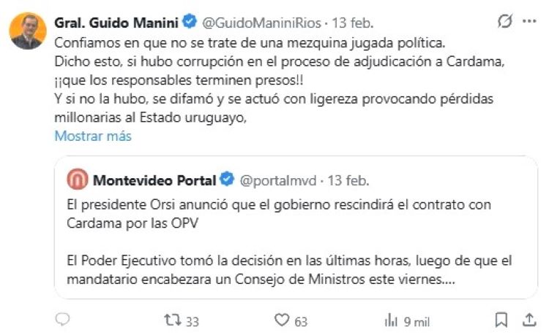
Task: Open the Grok explain icon
Action: (x=504, y=21)
